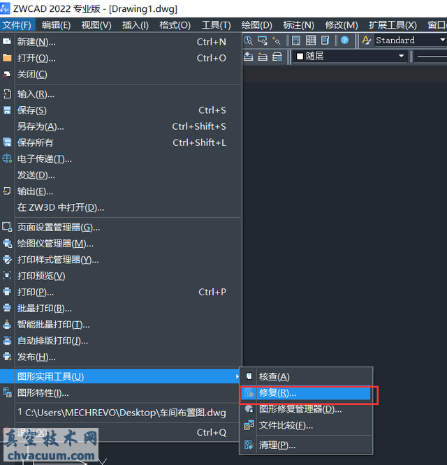
Task: Click the 保存(S) disk icon
Action: pos(7,110)
